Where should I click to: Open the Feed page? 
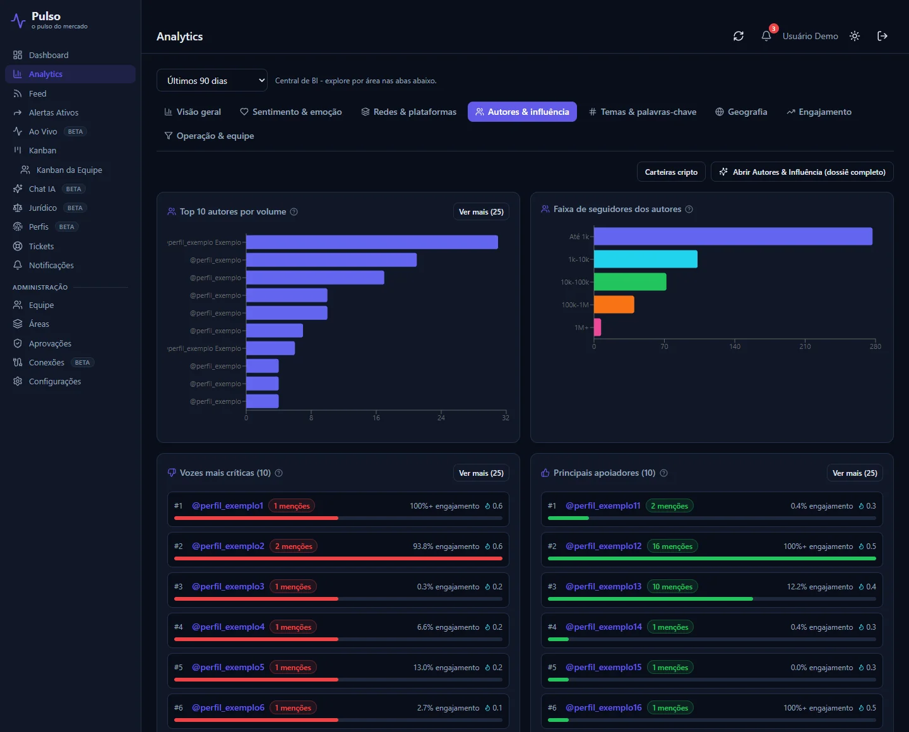pyautogui.click(x=70, y=93)
